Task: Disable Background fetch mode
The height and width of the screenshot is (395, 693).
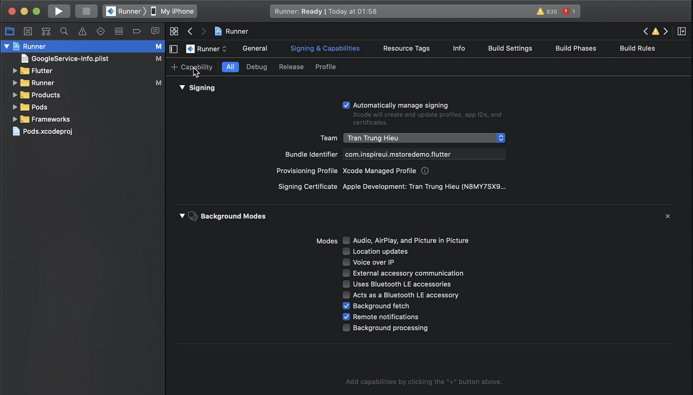Action: point(346,306)
